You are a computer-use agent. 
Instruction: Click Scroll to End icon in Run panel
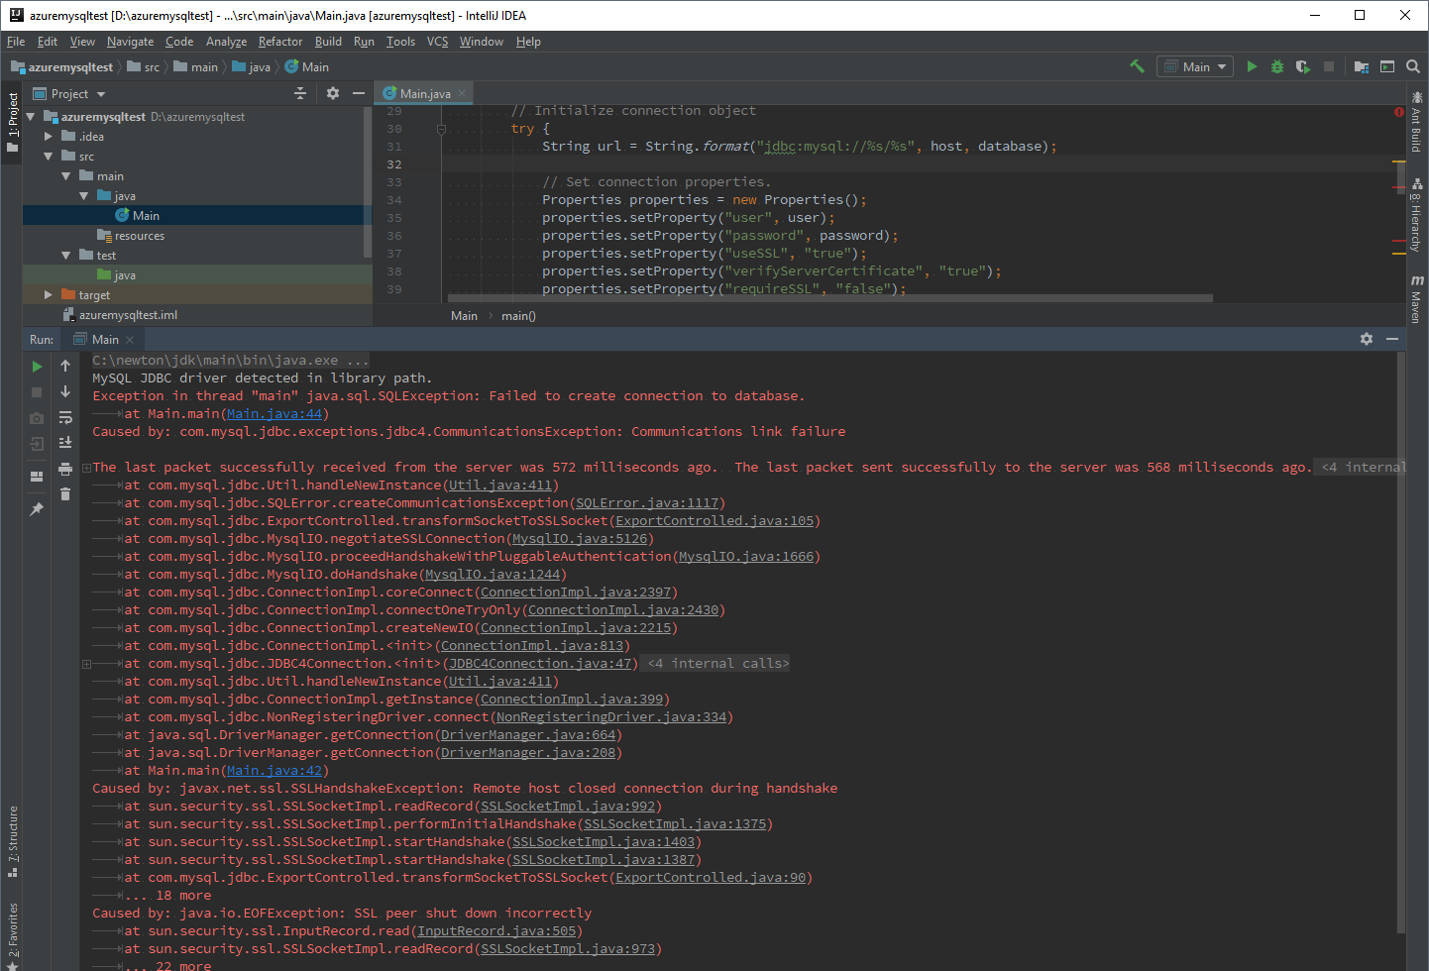pyautogui.click(x=65, y=443)
